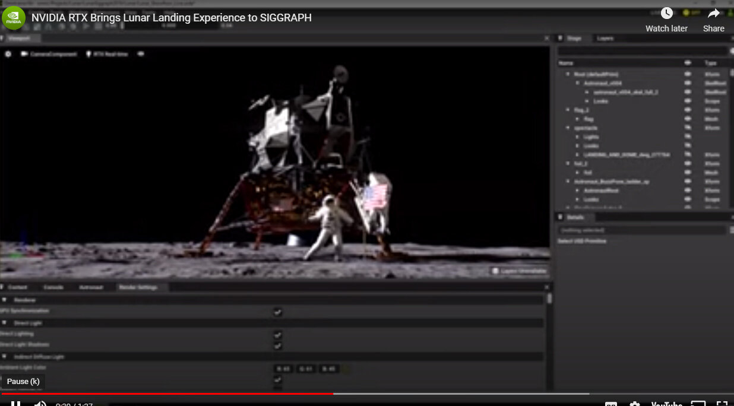This screenshot has height=406, width=734.
Task: Click the Watch later clock icon
Action: tap(667, 13)
